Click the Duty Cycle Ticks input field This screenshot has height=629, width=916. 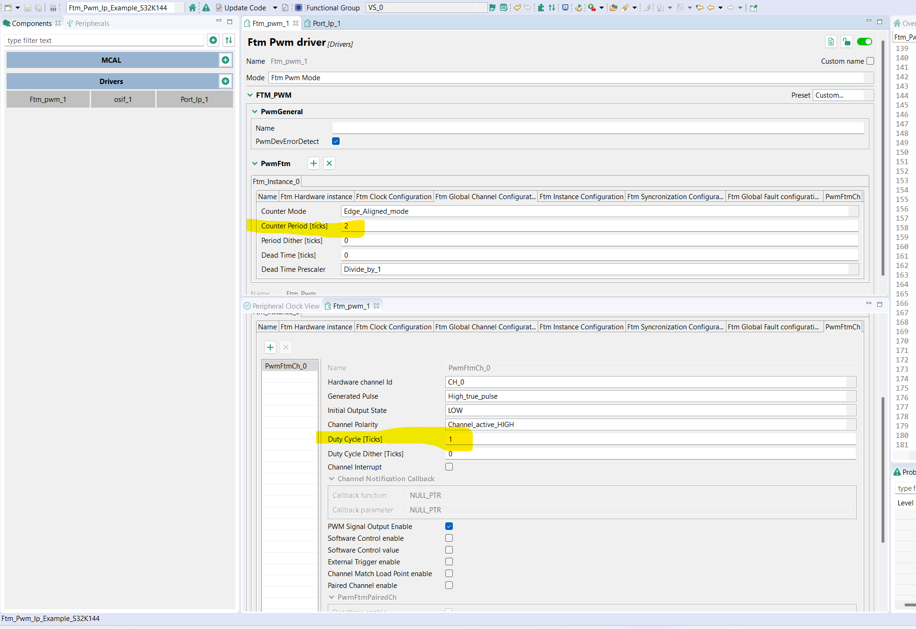[x=651, y=439]
